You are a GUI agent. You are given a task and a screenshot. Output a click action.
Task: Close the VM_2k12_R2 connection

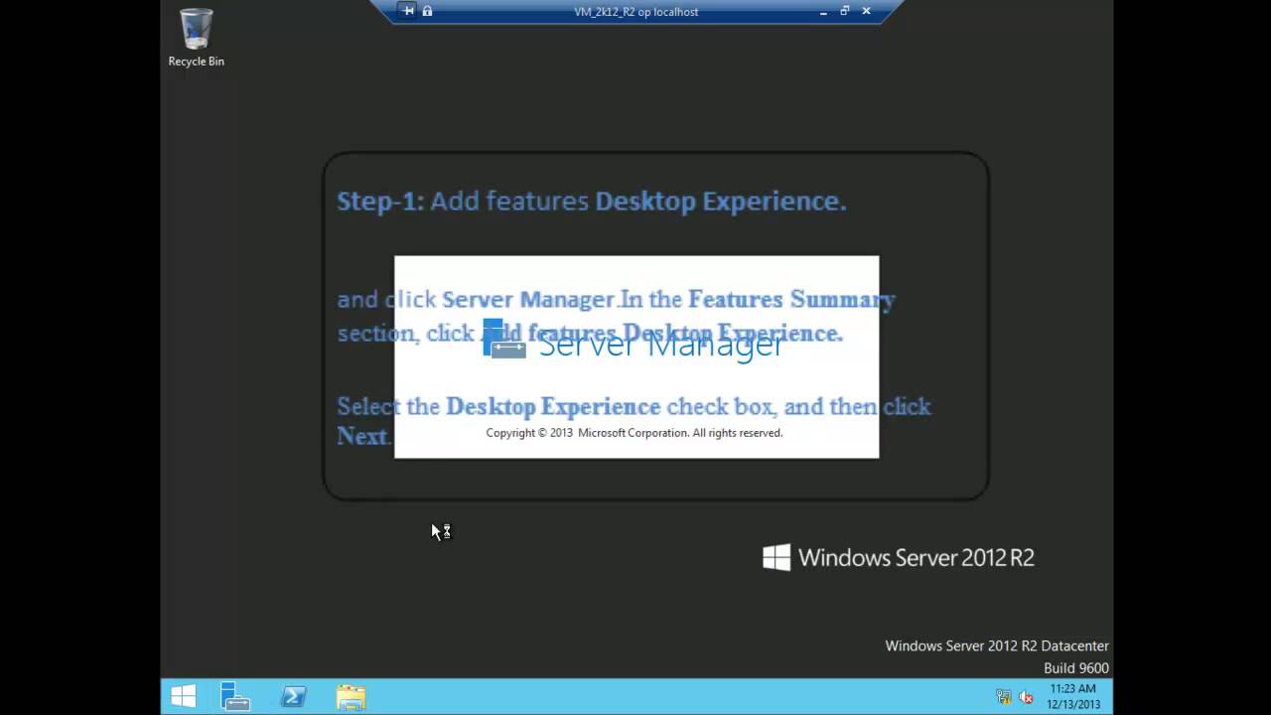[x=866, y=11]
